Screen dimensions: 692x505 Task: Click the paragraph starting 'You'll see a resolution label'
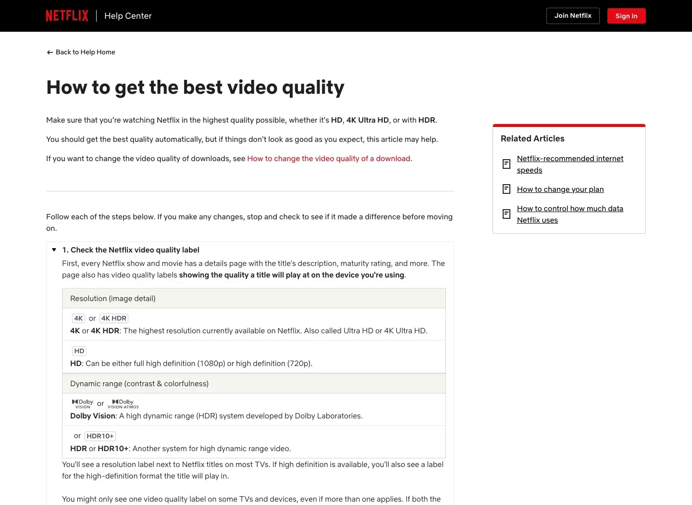(253, 470)
